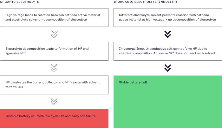Select the box starting "In general: Innolith conductive salt"
Screen dimensions: 222x128
click(168, 51)
